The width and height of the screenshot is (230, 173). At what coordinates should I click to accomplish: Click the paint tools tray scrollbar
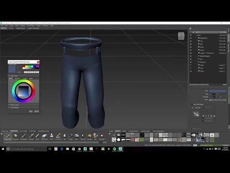pos(52,142)
